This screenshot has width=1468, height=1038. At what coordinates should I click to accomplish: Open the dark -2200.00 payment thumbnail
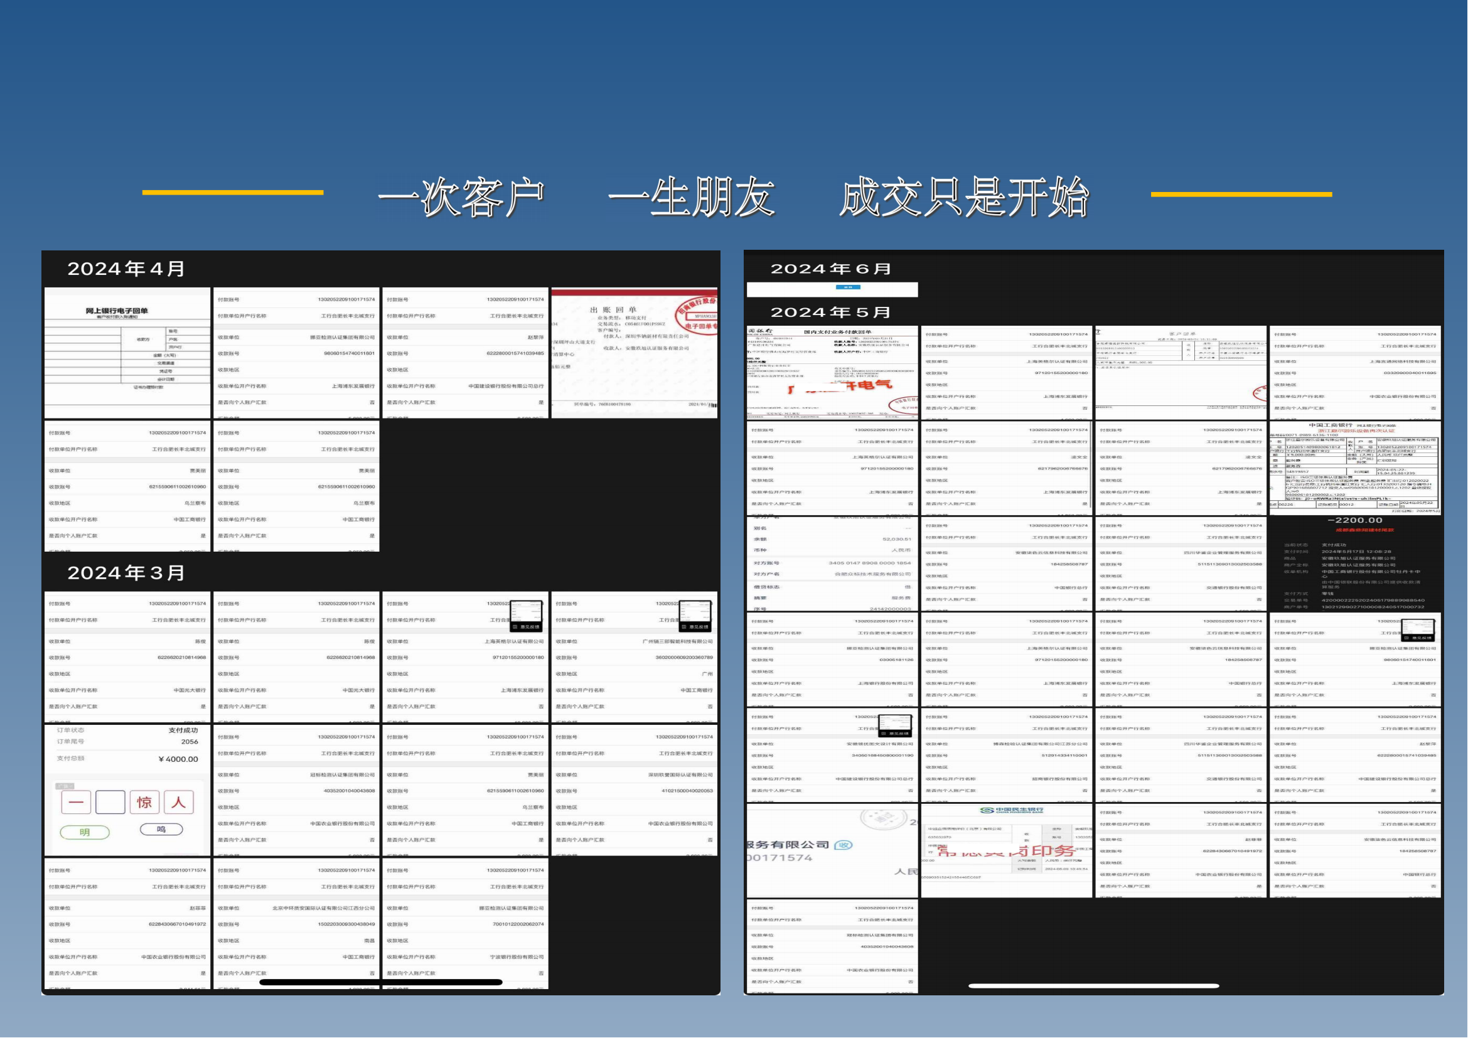tap(1355, 562)
